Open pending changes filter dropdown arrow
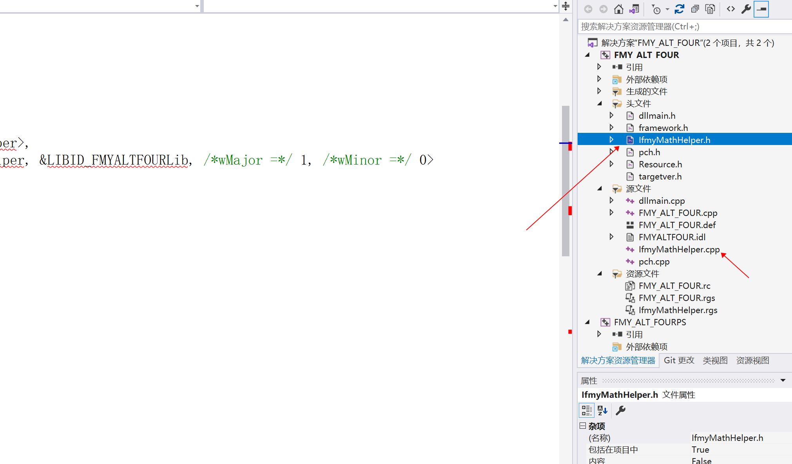This screenshot has width=792, height=464. 667,9
